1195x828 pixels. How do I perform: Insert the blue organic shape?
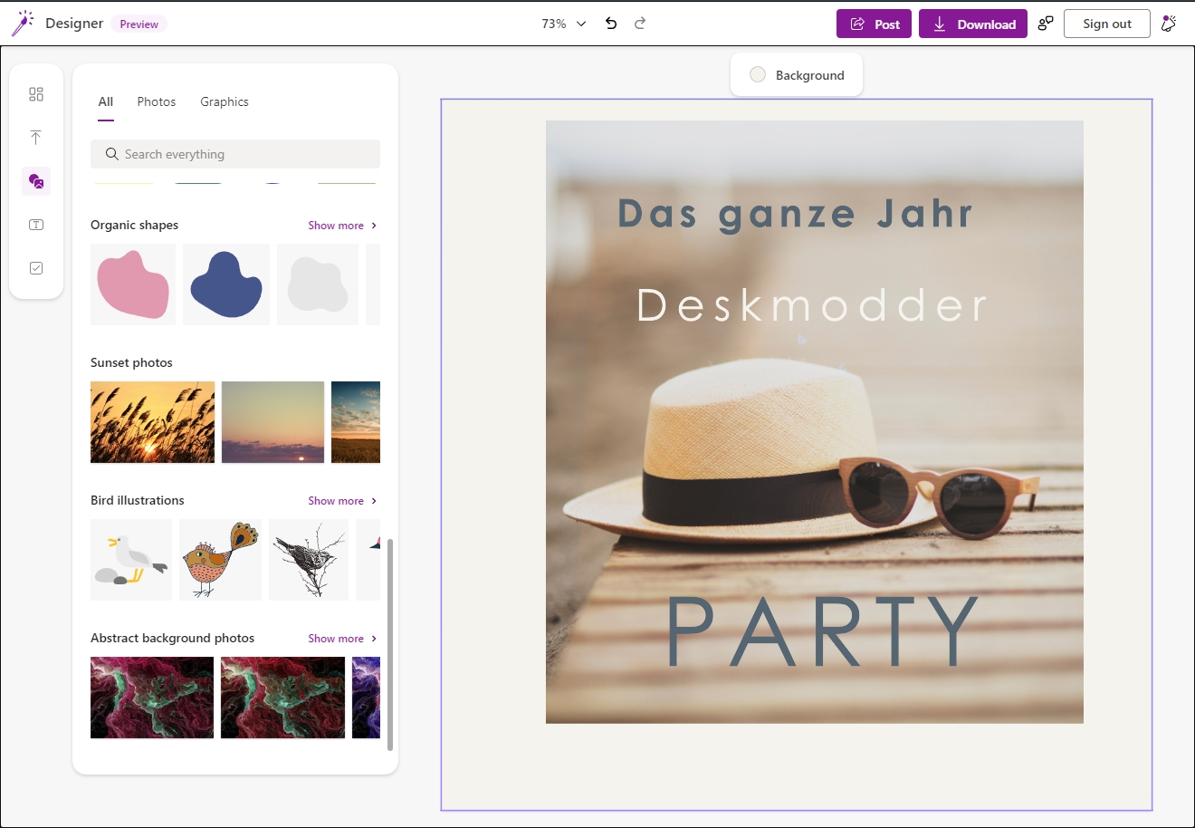tap(226, 284)
